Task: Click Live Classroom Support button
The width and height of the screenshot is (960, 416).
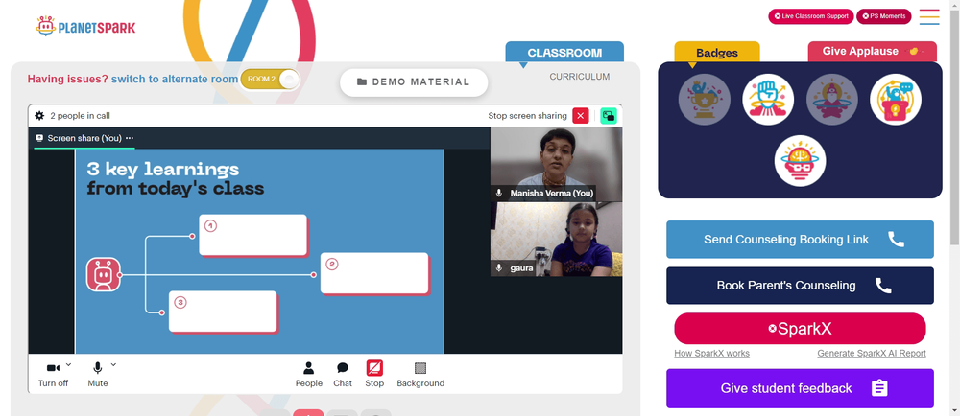Action: click(x=810, y=16)
